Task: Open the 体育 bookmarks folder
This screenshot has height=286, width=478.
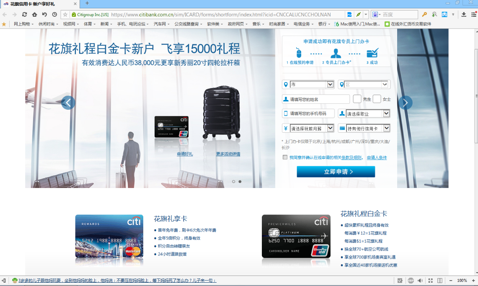Action: (x=90, y=24)
